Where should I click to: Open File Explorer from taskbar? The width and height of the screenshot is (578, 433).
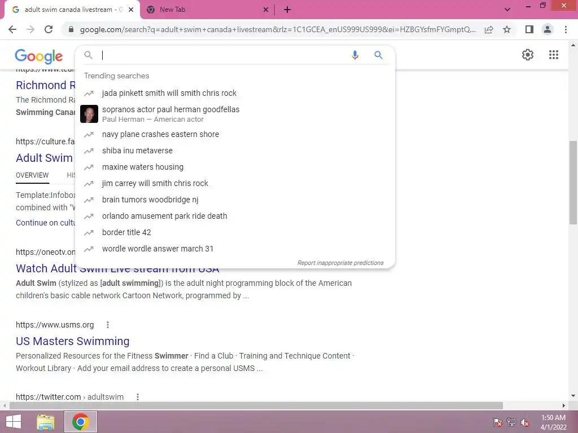coord(46,422)
